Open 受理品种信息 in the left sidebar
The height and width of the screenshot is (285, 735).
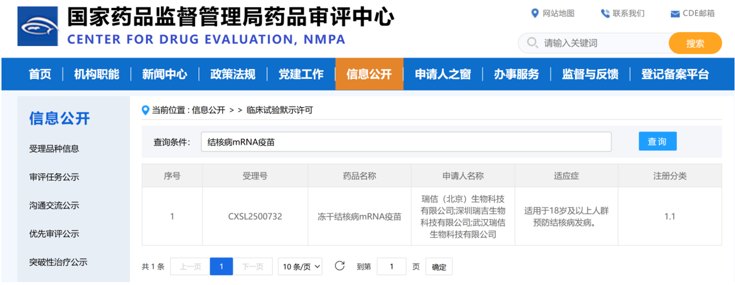tap(54, 148)
